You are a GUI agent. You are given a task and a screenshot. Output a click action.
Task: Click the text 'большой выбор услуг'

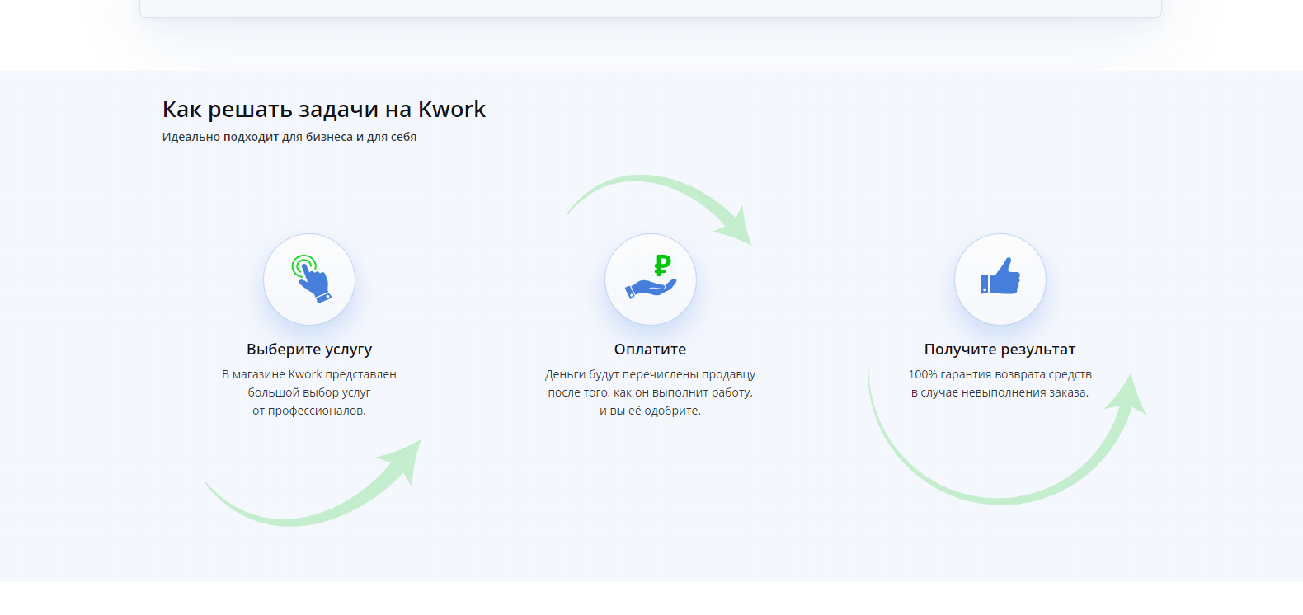point(309,392)
